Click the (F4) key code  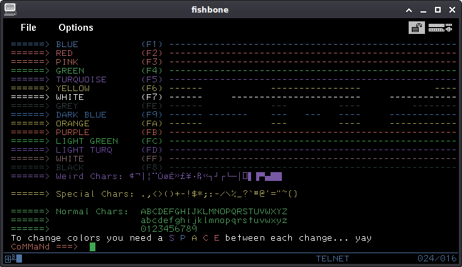coord(152,71)
